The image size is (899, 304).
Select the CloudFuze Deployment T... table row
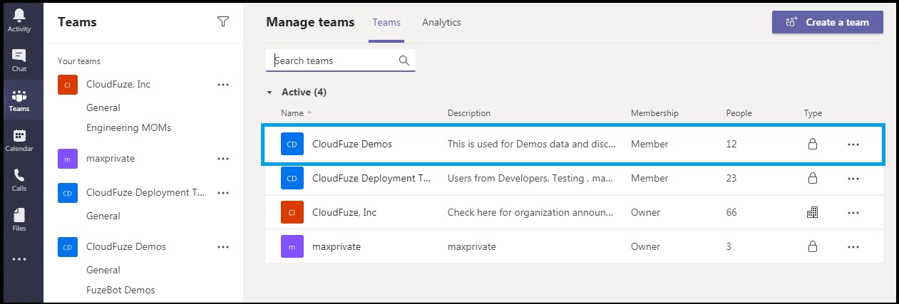574,179
